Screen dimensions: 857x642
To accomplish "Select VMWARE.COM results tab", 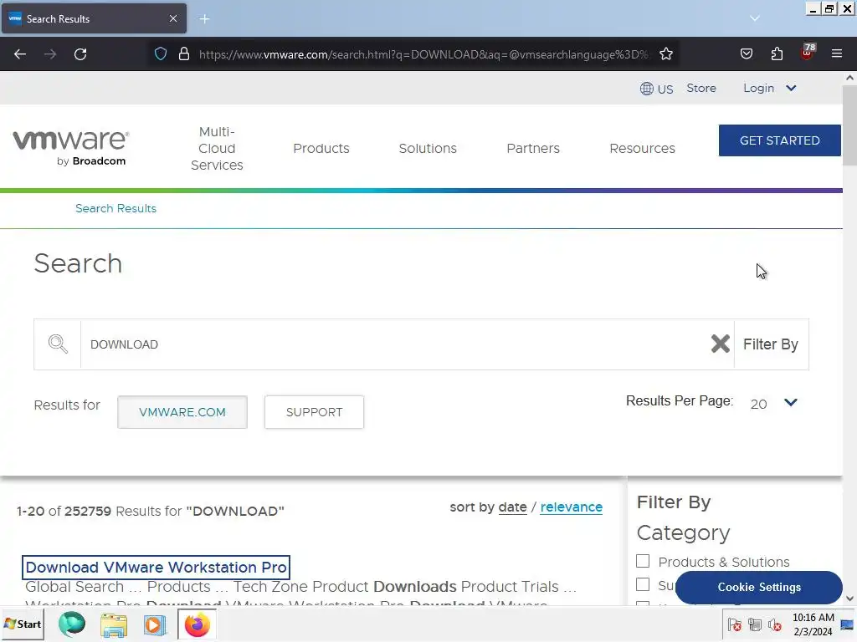I will tap(182, 412).
